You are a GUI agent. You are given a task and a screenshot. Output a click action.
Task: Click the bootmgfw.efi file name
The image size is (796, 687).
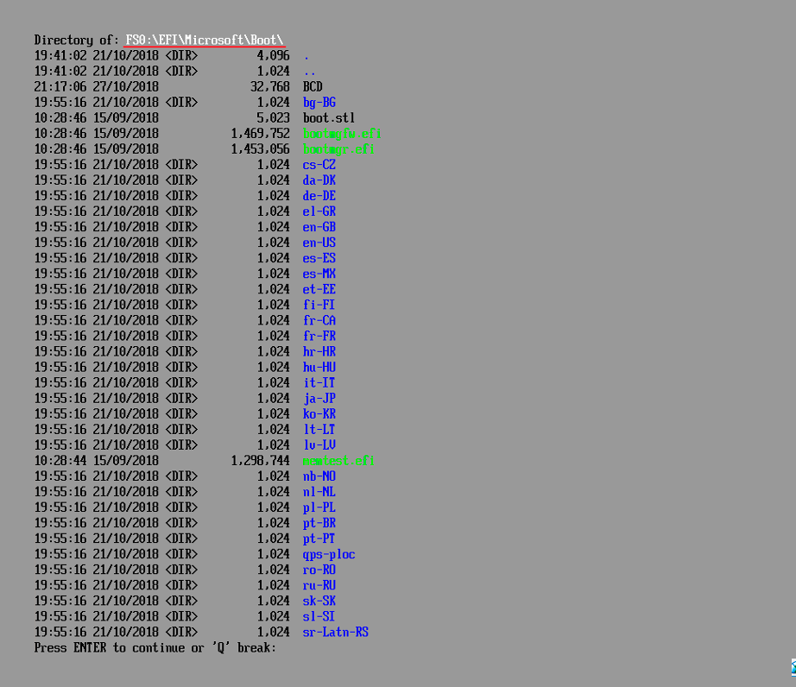[x=342, y=134]
